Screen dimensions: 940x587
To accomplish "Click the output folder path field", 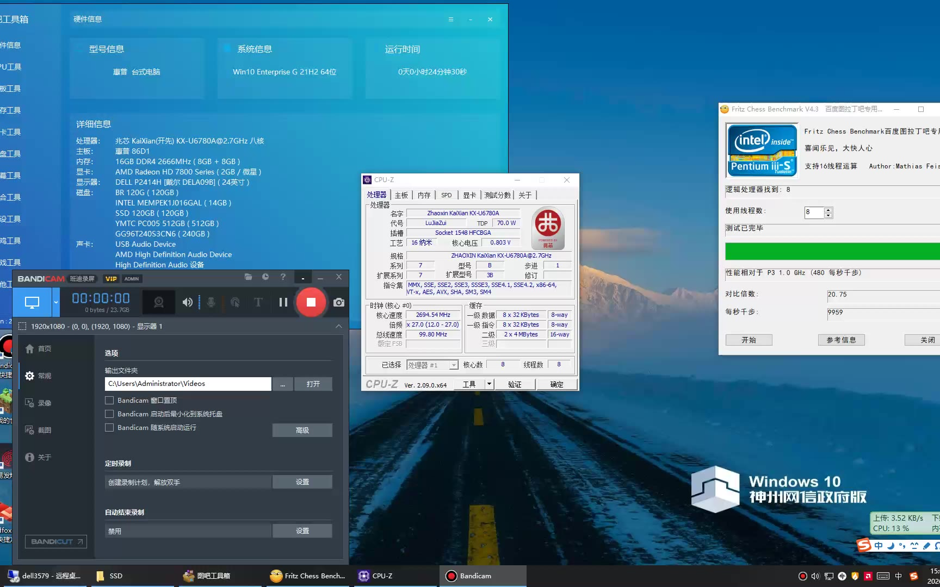I will (x=188, y=384).
